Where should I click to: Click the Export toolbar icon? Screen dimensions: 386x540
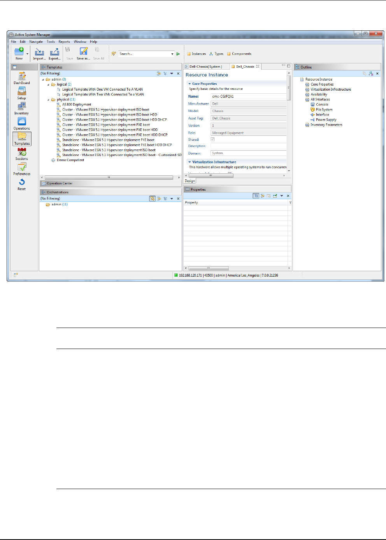[x=54, y=52]
